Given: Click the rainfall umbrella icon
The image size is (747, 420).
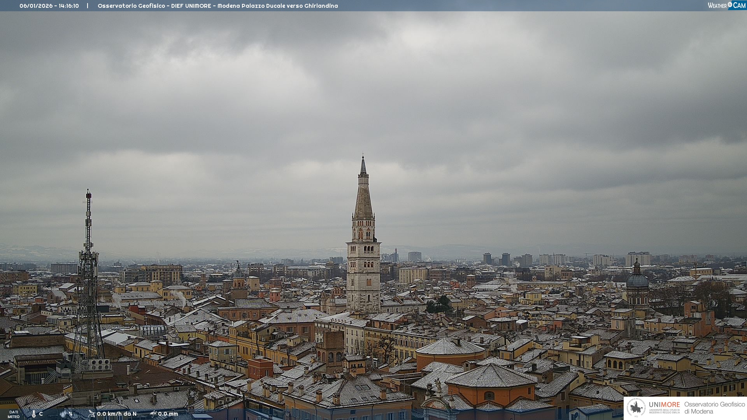Looking at the screenshot, I should [153, 414].
